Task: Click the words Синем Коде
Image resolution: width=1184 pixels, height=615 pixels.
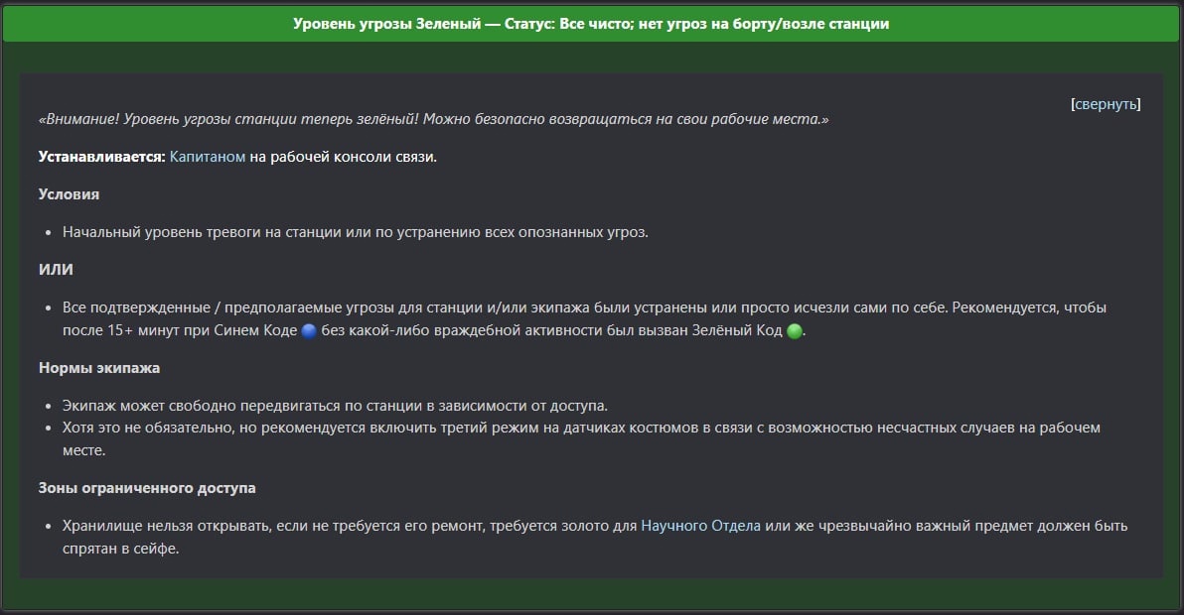Action: [x=255, y=331]
